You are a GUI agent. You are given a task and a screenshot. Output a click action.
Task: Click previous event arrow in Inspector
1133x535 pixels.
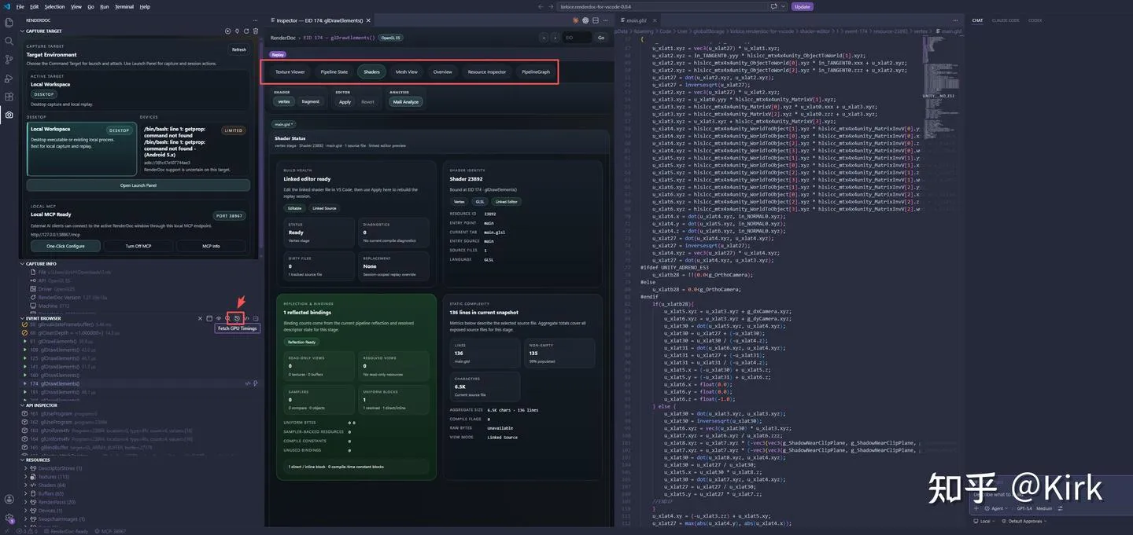[543, 38]
